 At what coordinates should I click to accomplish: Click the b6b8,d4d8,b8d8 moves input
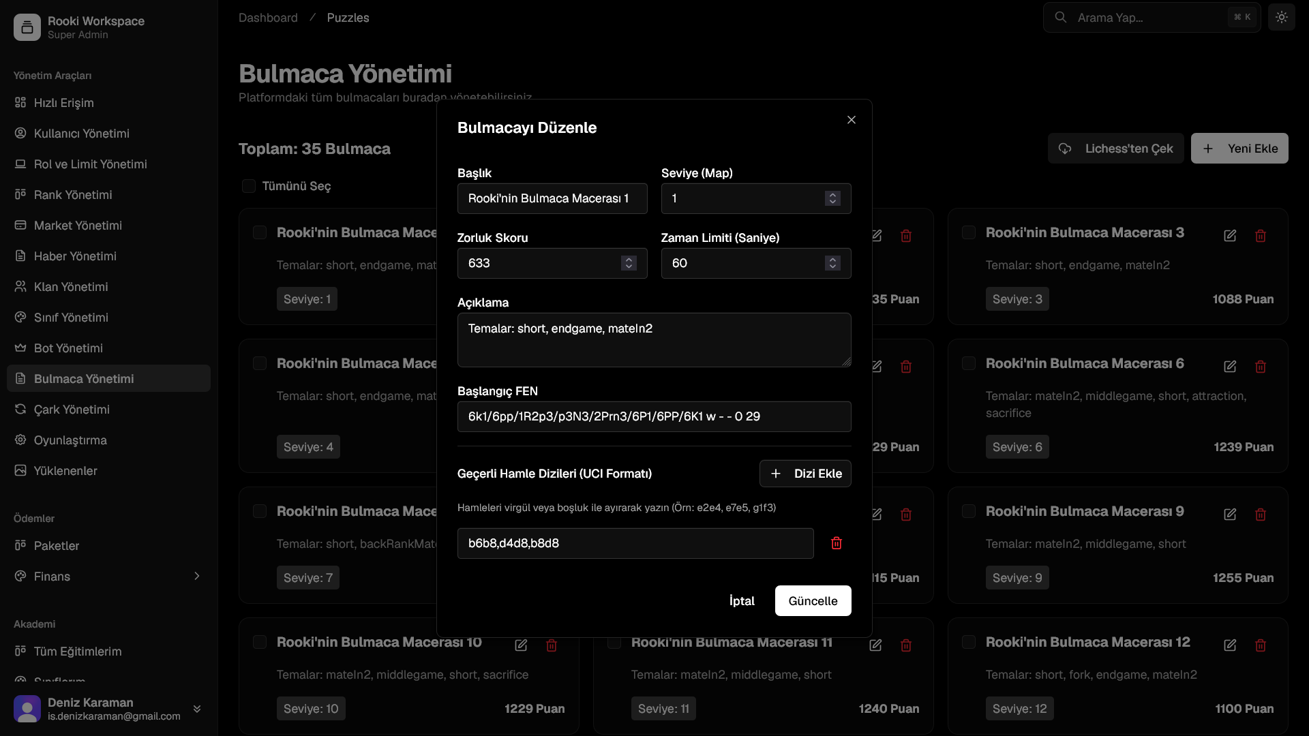point(635,543)
